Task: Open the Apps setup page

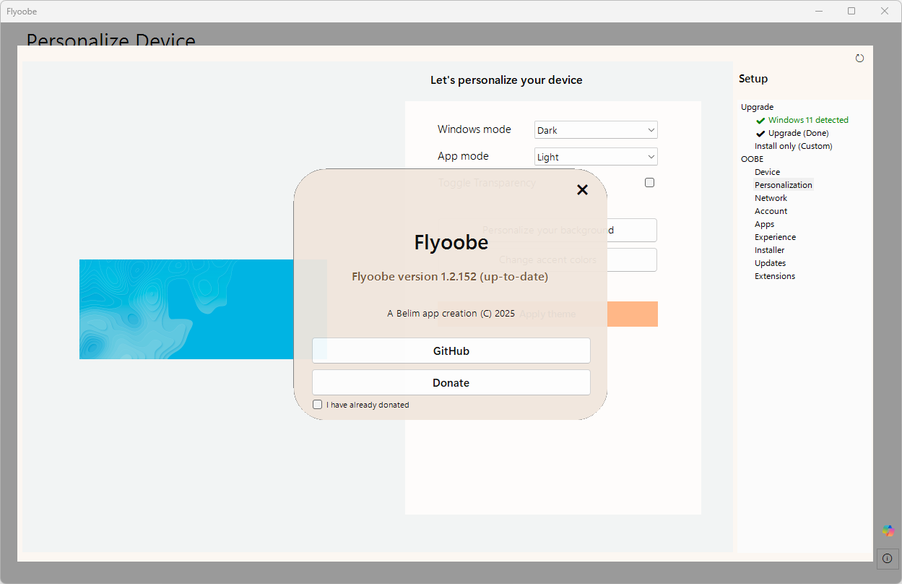Action: pyautogui.click(x=764, y=224)
